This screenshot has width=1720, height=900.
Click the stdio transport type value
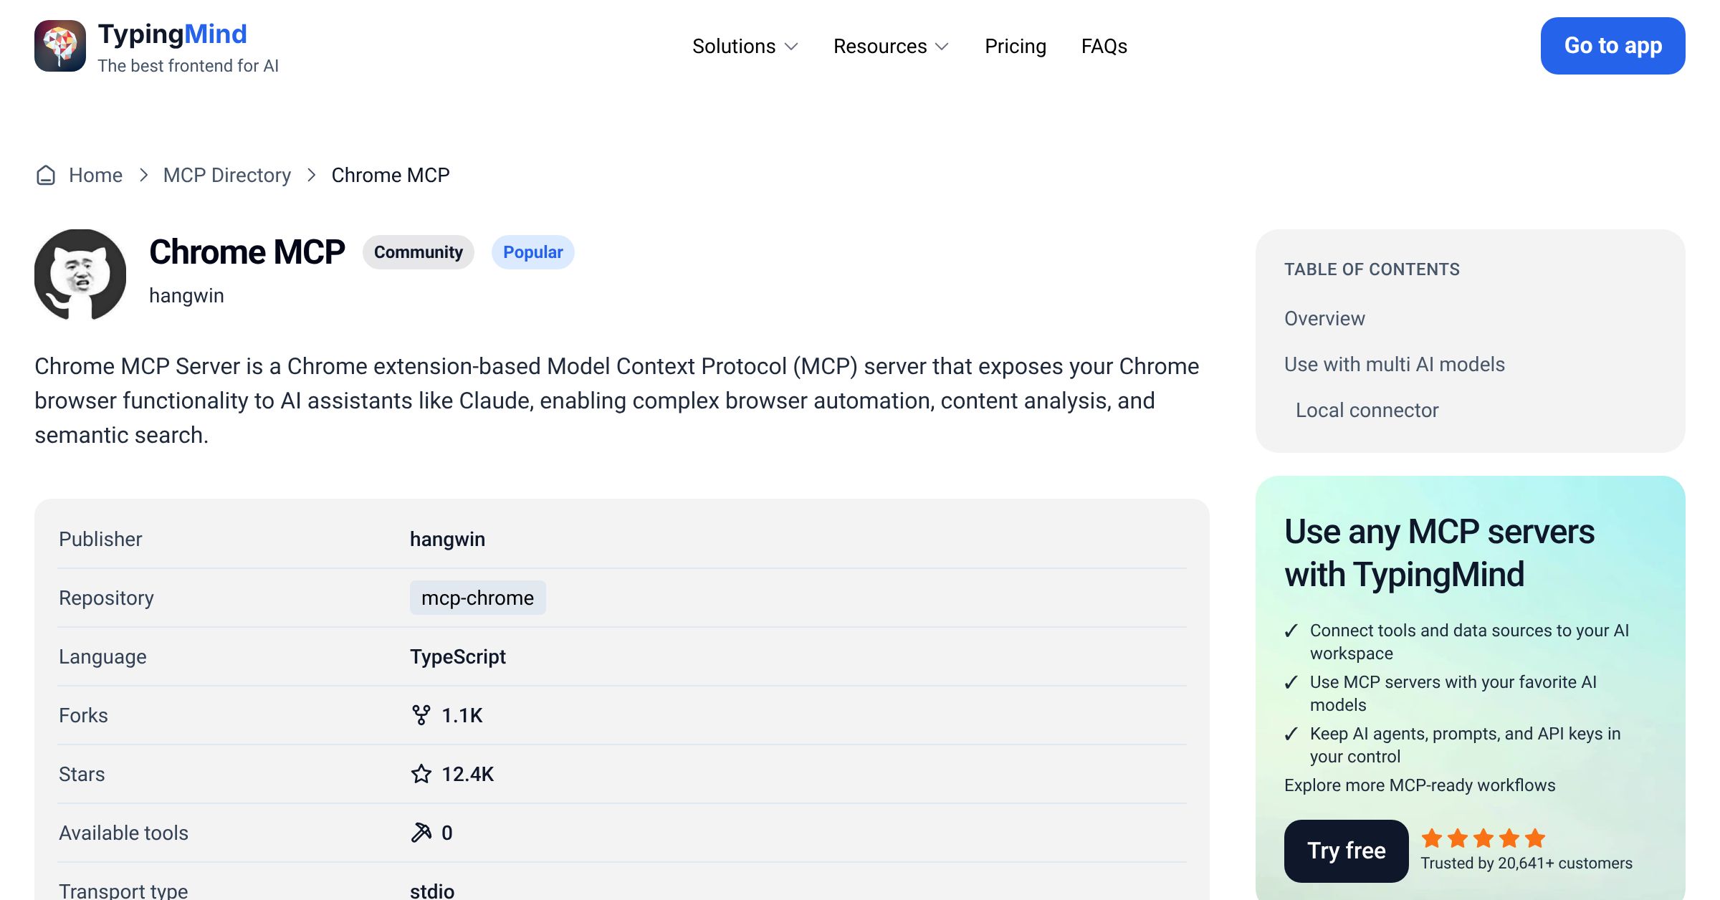coord(432,891)
